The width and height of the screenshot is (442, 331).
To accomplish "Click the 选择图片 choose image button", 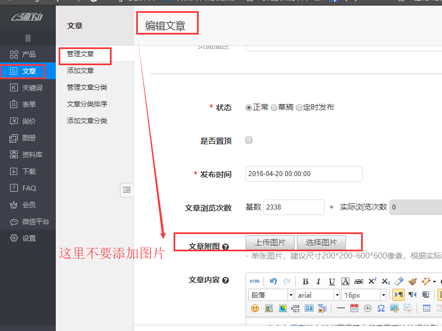I will [321, 242].
